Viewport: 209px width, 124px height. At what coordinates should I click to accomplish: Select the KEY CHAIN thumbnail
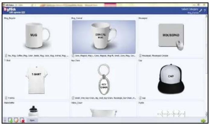click(104, 79)
